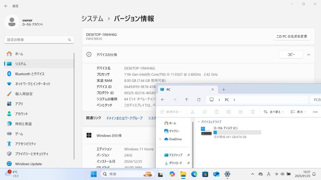Select the Cut icon in File Explorer toolbar
Image resolution: width=321 pixels, height=180 pixels.
click(x=192, y=111)
